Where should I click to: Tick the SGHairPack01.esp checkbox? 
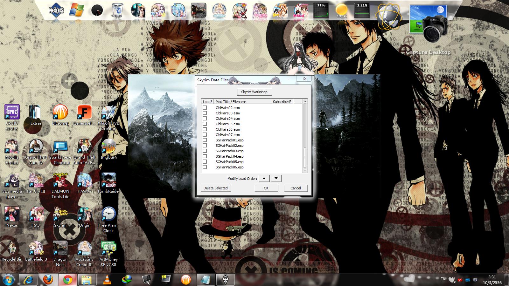click(x=205, y=140)
